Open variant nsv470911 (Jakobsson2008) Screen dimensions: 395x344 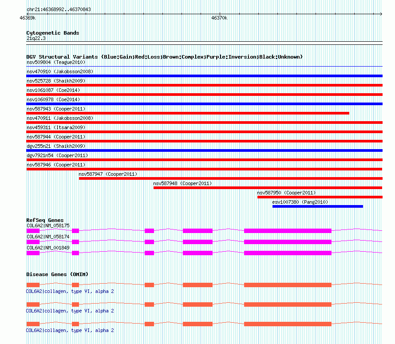[60, 118]
